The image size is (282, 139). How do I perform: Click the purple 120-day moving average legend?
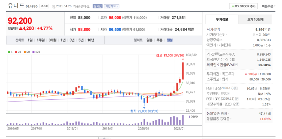[x=36, y=52]
